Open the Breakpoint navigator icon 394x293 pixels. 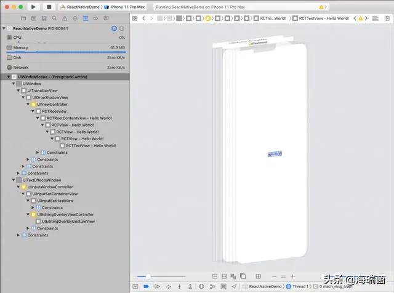[96, 18]
